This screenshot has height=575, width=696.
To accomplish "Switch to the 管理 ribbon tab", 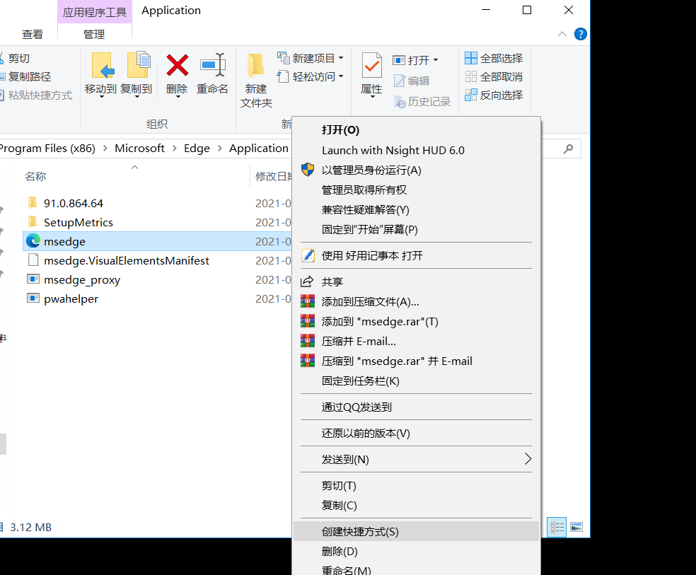I will [94, 33].
